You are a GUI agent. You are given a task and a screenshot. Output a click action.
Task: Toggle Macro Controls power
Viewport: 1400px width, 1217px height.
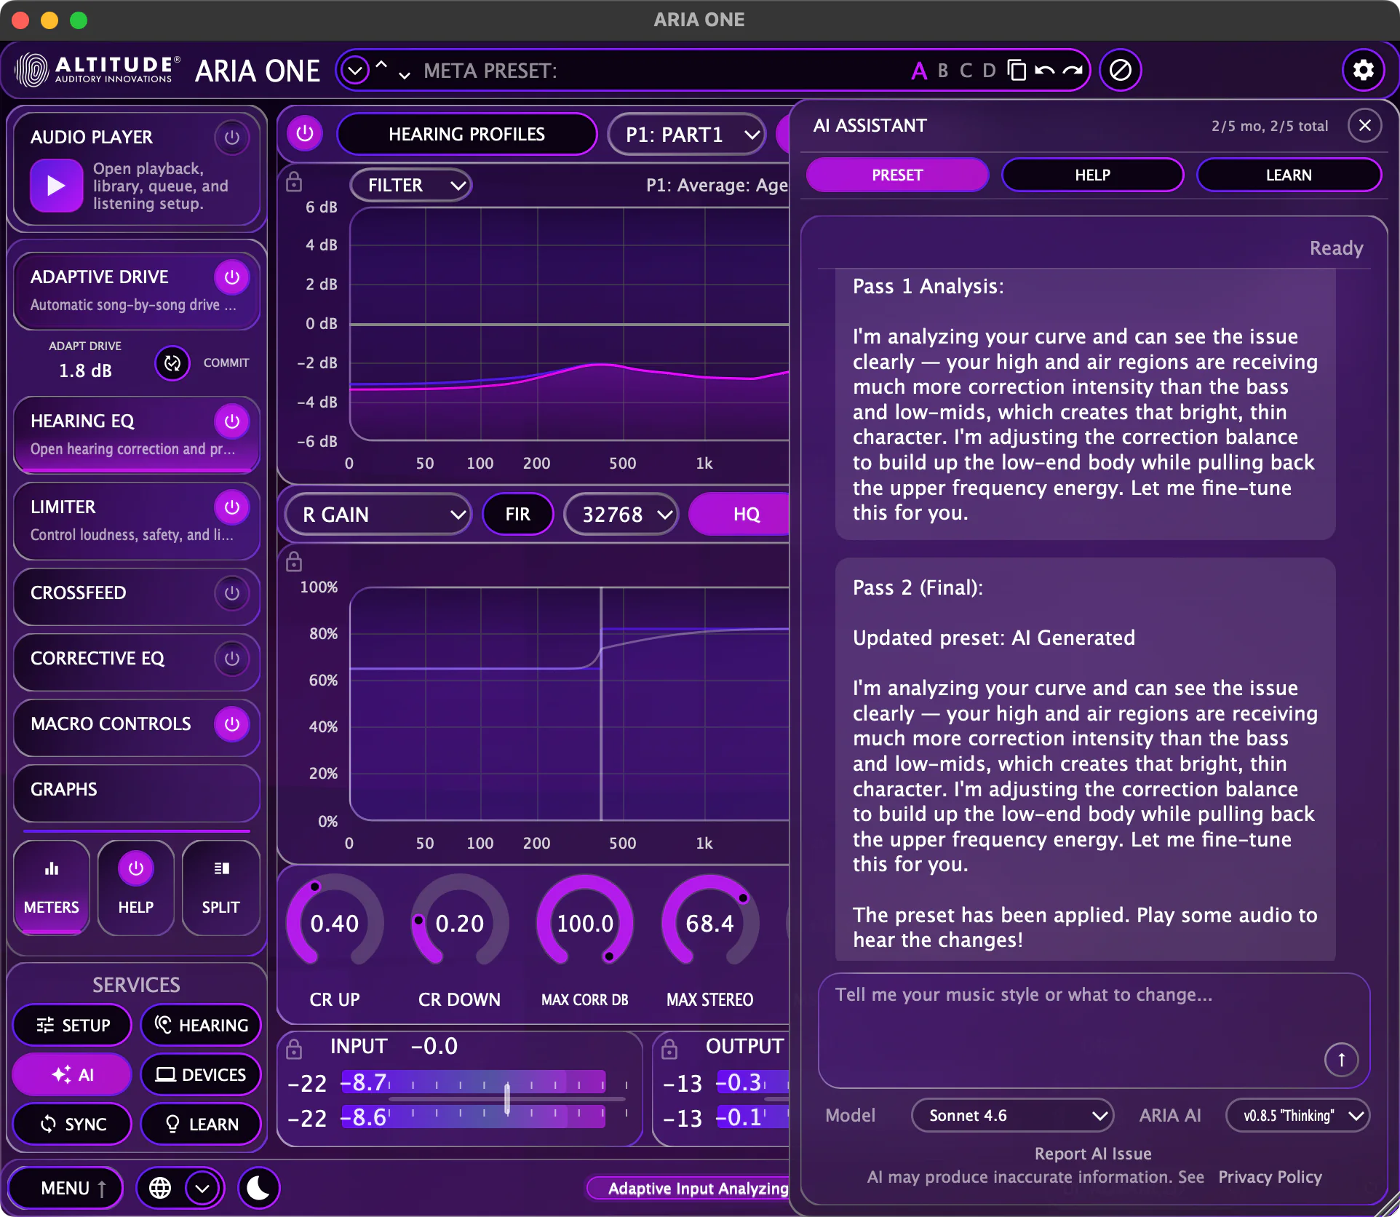(x=232, y=724)
